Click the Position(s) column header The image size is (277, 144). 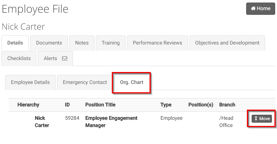point(201,105)
